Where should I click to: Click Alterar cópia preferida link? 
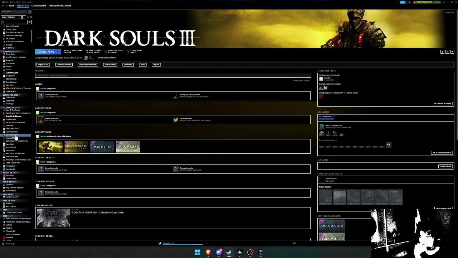pyautogui.click(x=107, y=58)
